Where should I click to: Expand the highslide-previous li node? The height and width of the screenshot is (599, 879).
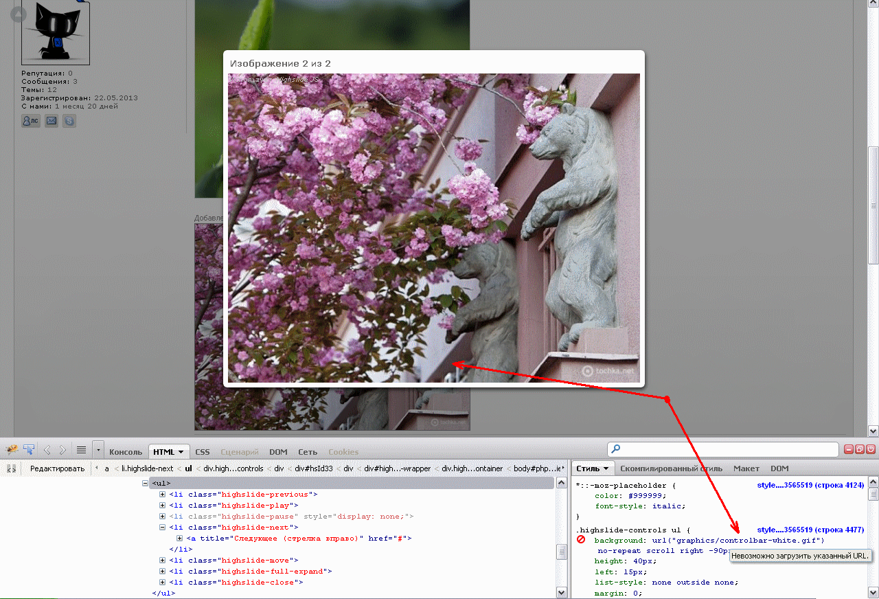163,495
